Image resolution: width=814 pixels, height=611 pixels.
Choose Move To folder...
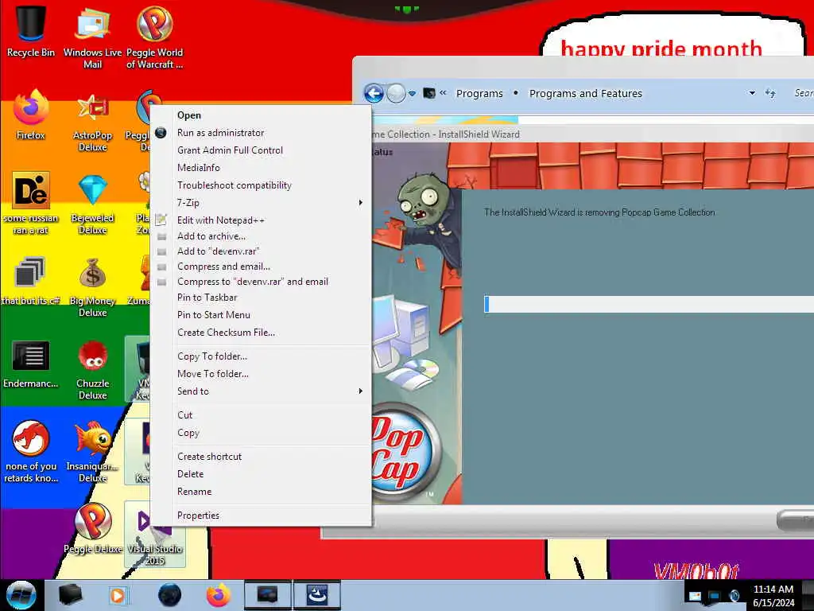[x=213, y=374]
